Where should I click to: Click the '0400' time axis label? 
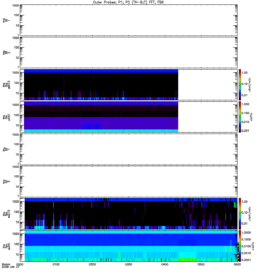[x=165, y=264]
